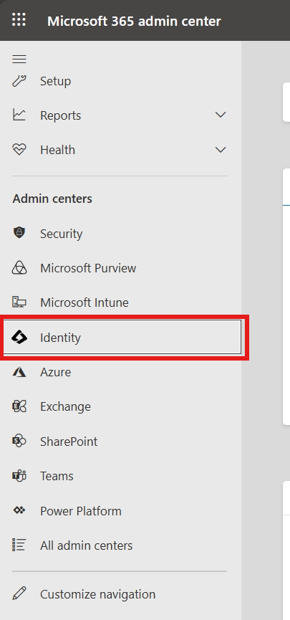Click the Microsoft 365 admin center title
The height and width of the screenshot is (620, 290).
(134, 21)
